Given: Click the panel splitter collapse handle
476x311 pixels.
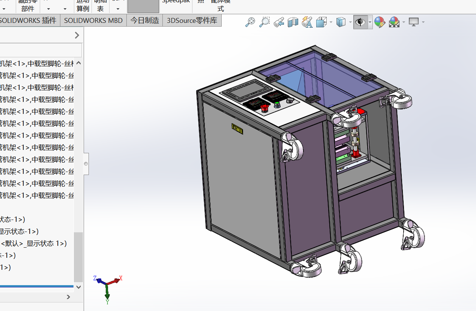Looking at the screenshot, I should [x=86, y=164].
